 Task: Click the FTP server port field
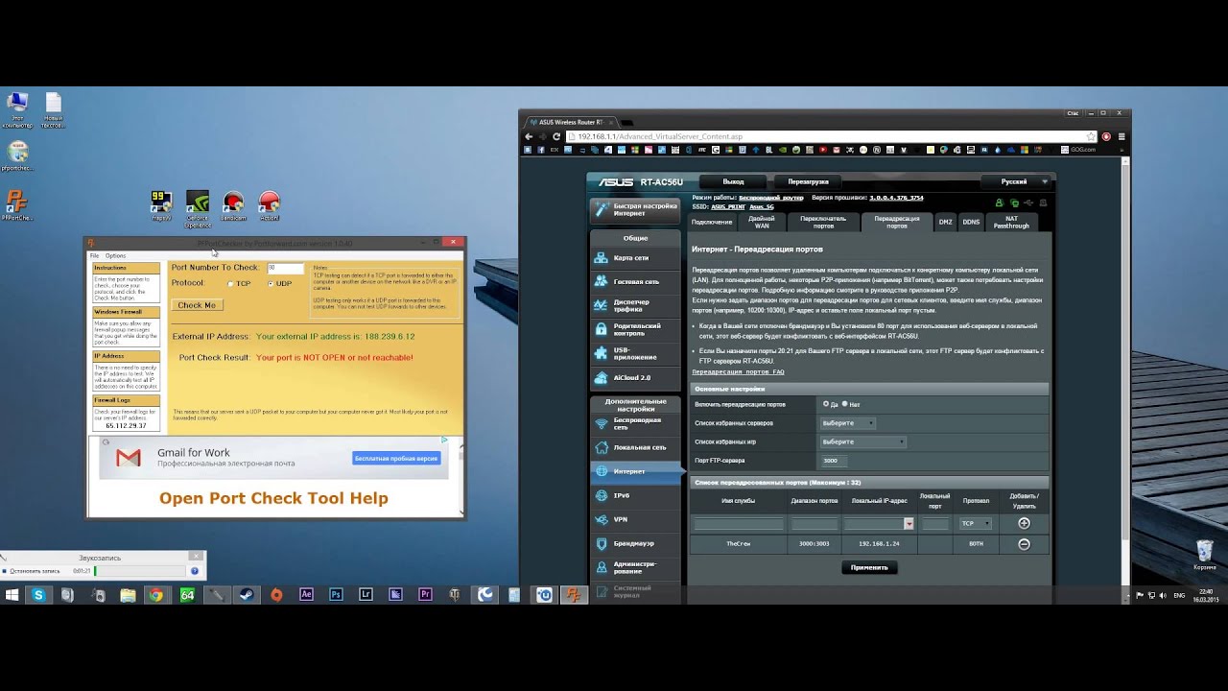click(x=835, y=461)
